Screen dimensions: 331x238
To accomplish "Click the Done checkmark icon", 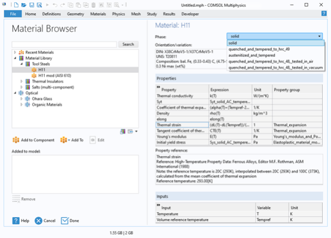I will pyautogui.click(x=65, y=221).
